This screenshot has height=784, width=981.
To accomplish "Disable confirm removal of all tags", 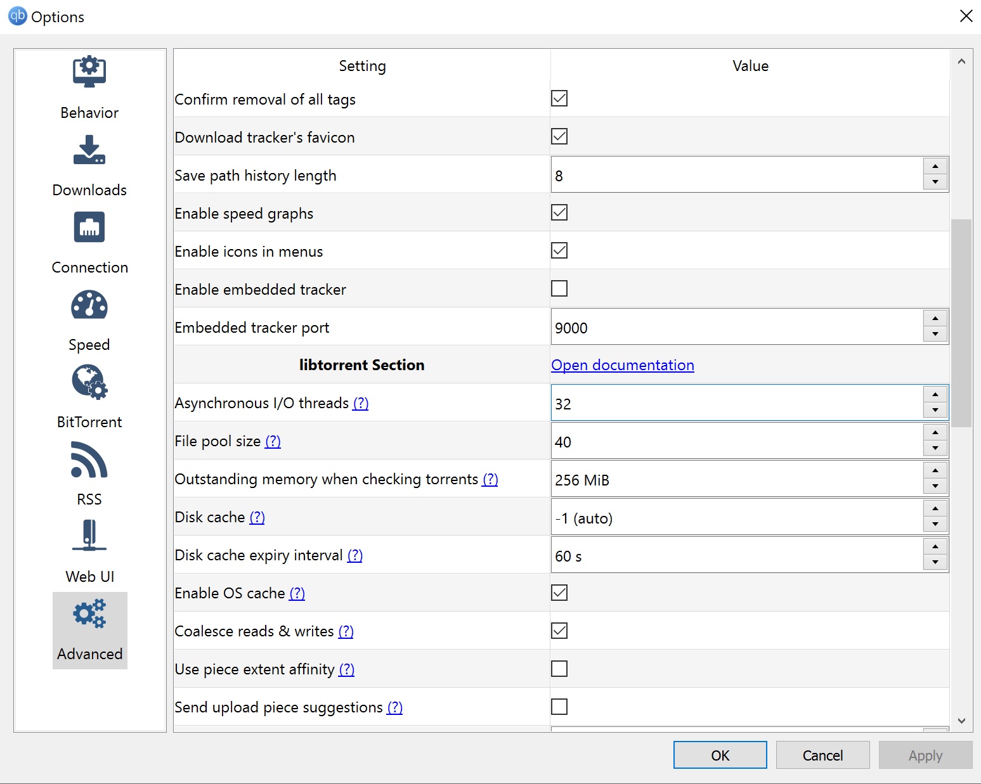I will click(559, 98).
